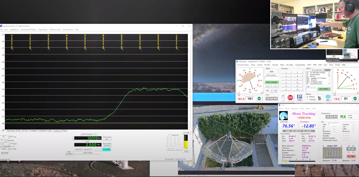
Task: Select the Tracking mode radio button
Action: [307, 99]
